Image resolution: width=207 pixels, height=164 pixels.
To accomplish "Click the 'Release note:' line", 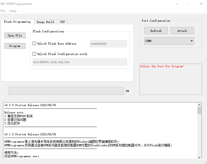I will pyautogui.click(x=14, y=112).
